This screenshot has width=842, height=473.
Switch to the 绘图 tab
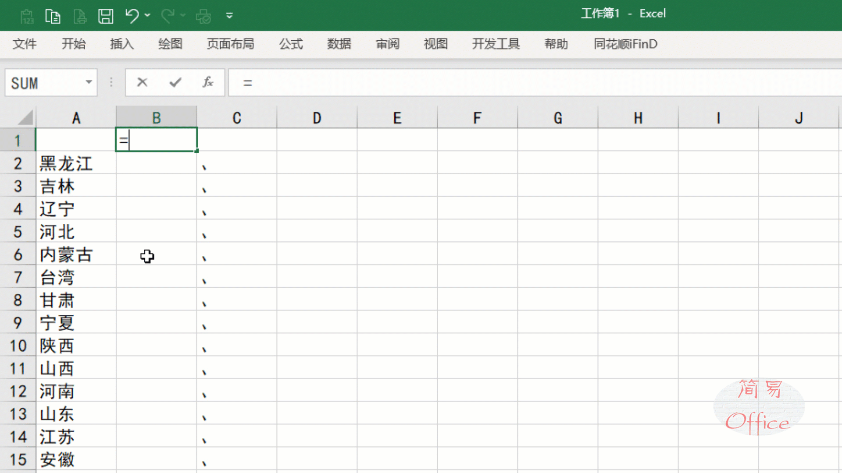170,44
